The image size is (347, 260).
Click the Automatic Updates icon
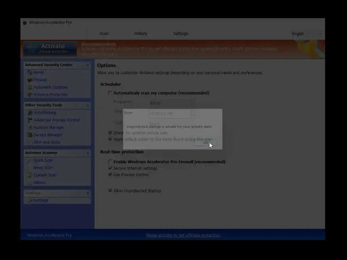tap(30, 87)
